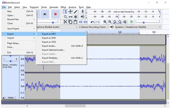This screenshot has height=109, width=170.
Task: Choose Export as OGG
Action: click(61, 42)
